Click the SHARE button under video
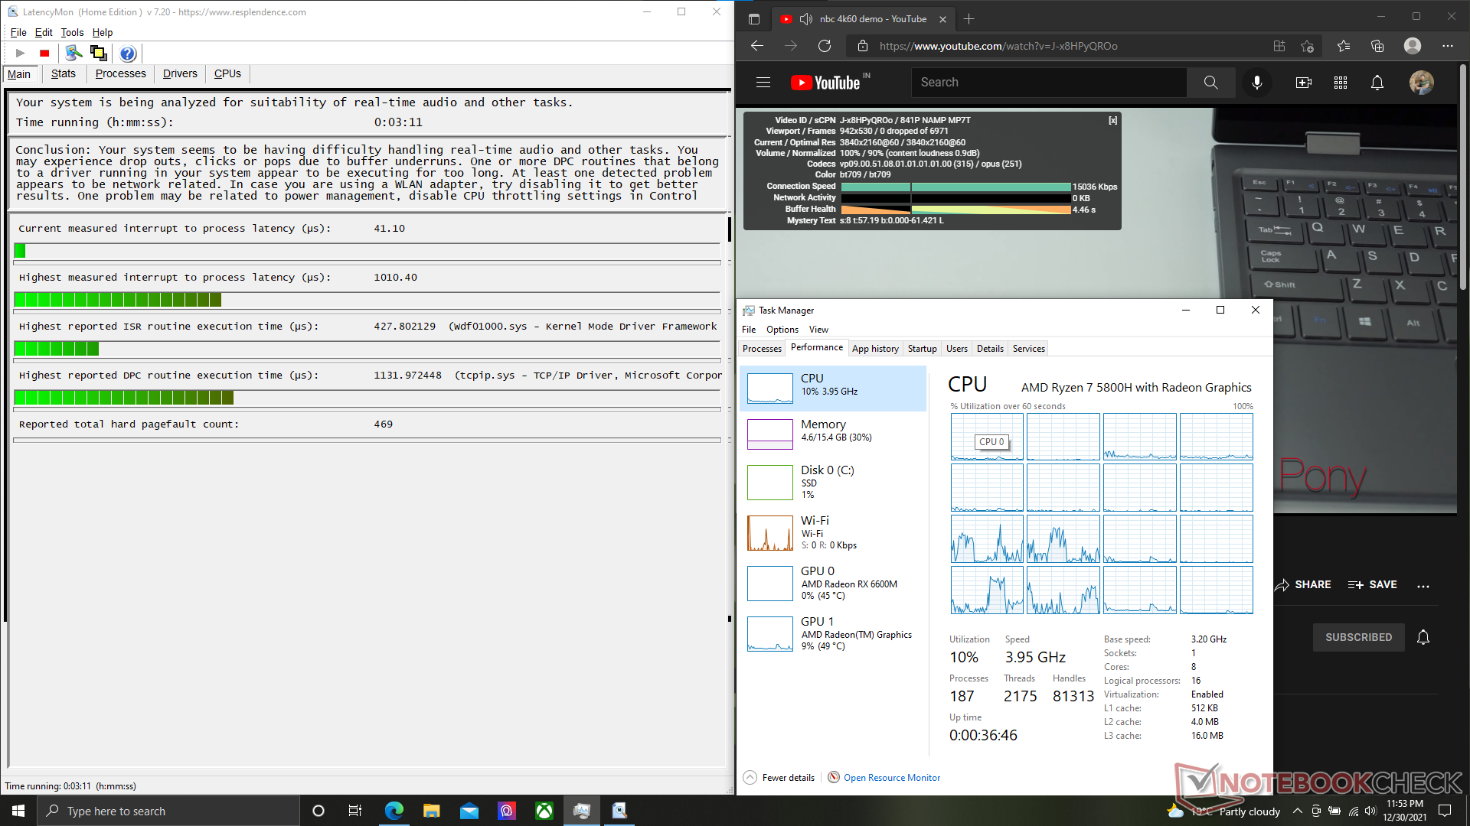Viewport: 1470px width, 826px height. pyautogui.click(x=1303, y=584)
